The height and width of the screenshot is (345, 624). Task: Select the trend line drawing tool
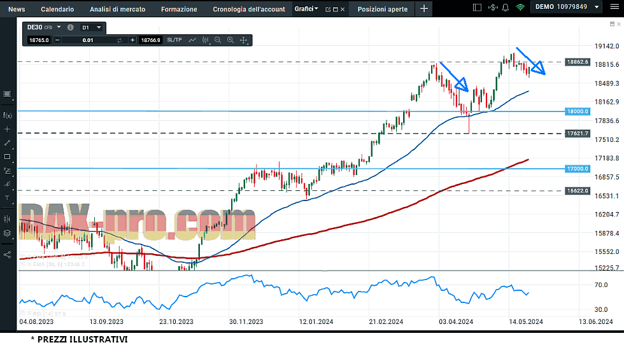tap(7, 143)
